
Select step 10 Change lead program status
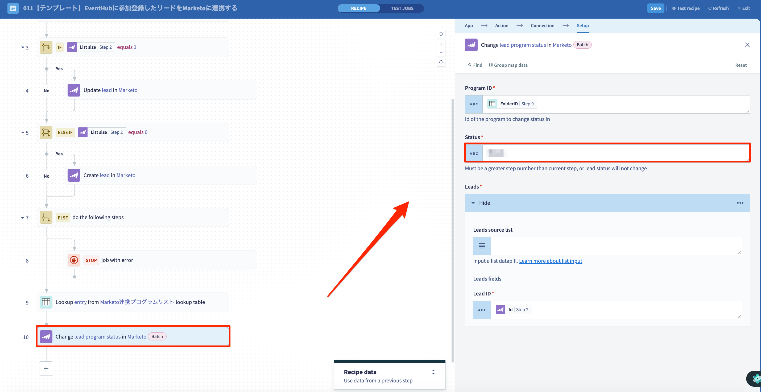pos(133,336)
